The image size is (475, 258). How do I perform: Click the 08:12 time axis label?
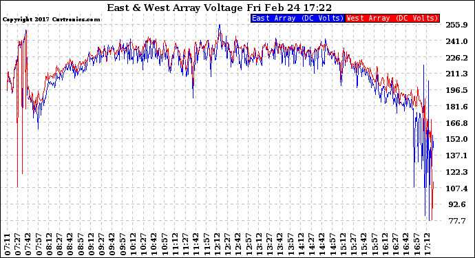(x=50, y=244)
